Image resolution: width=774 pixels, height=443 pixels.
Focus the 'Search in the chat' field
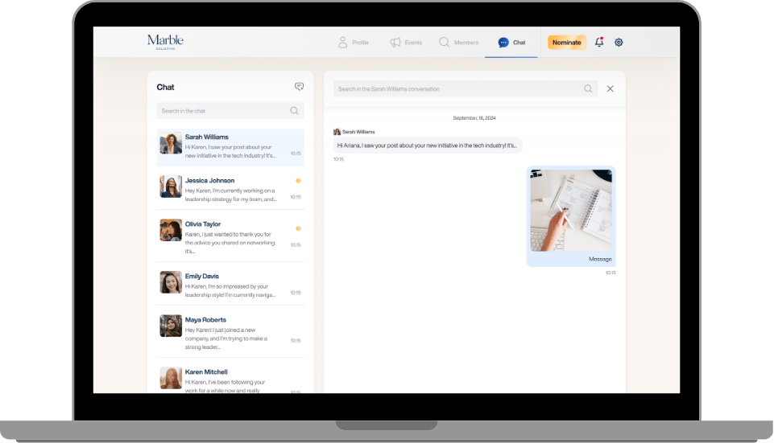pos(221,111)
